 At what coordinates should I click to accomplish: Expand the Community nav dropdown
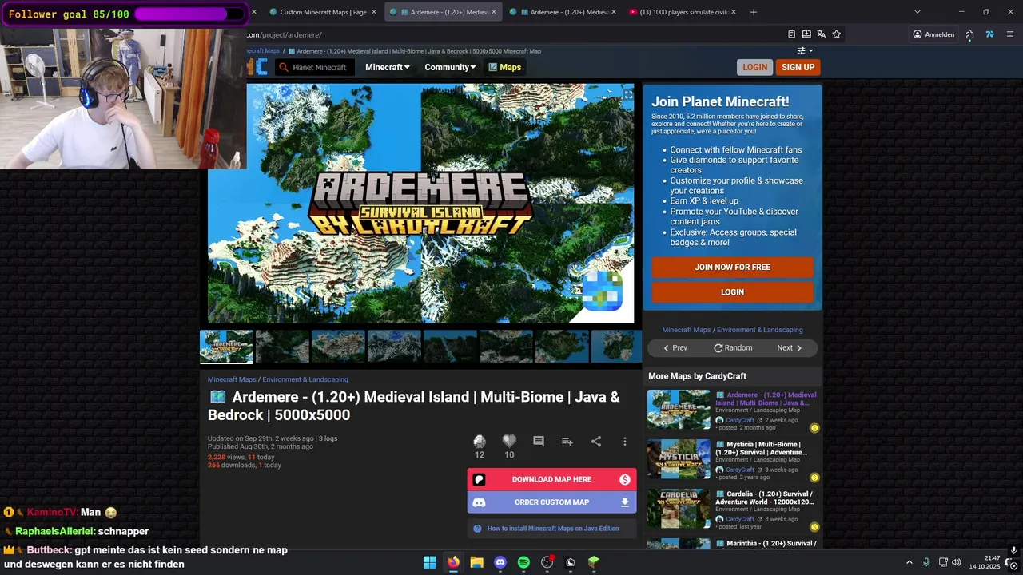(x=450, y=67)
